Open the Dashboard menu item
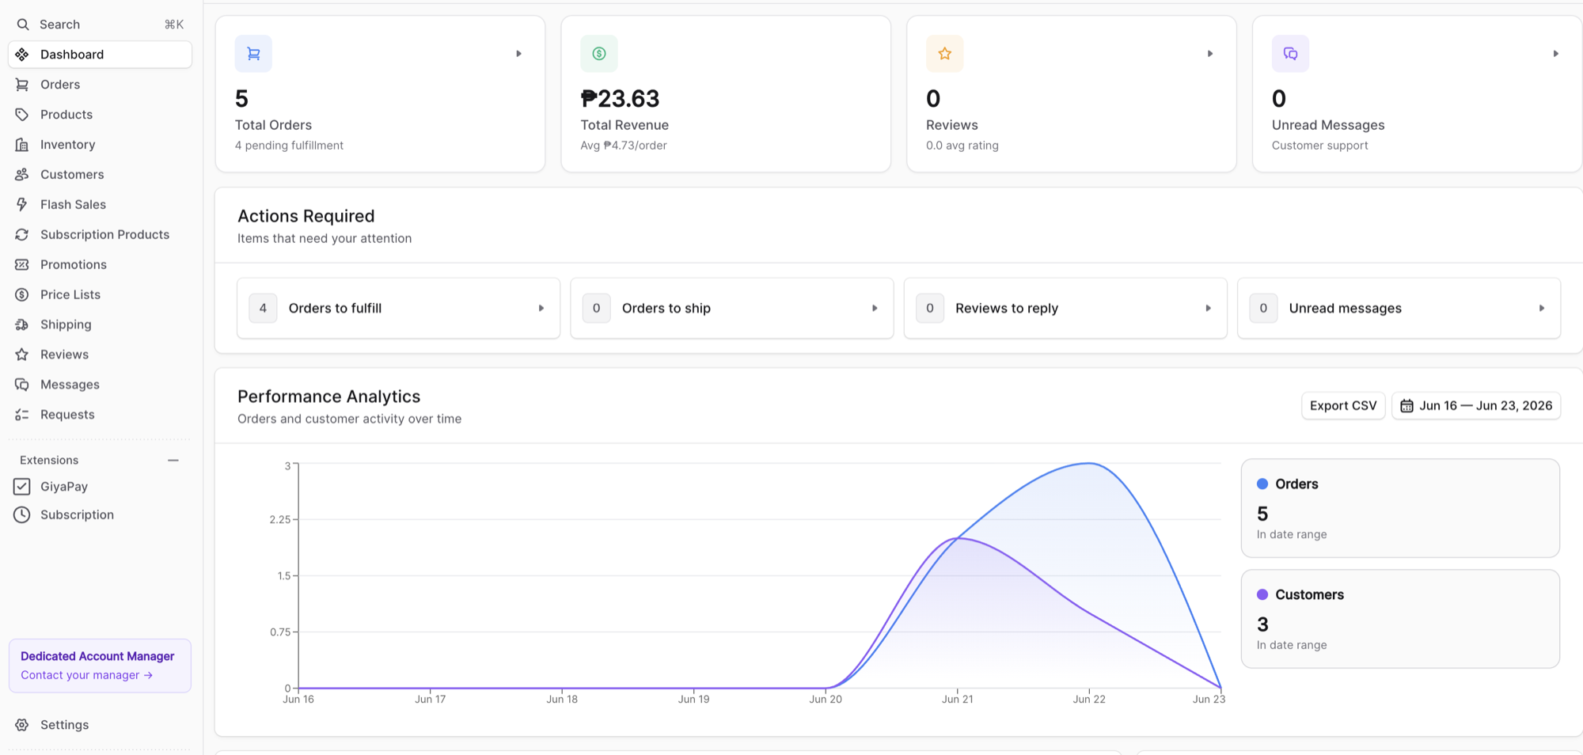Screen dimensions: 1583x755 point(100,55)
